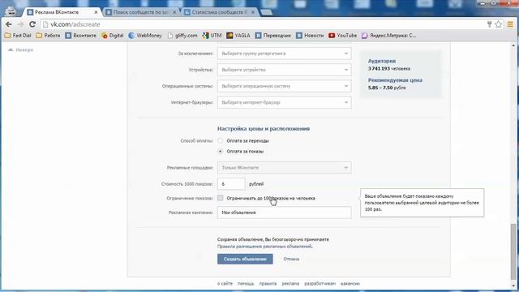Close the Реклама ВКонтакте tab

(96, 12)
